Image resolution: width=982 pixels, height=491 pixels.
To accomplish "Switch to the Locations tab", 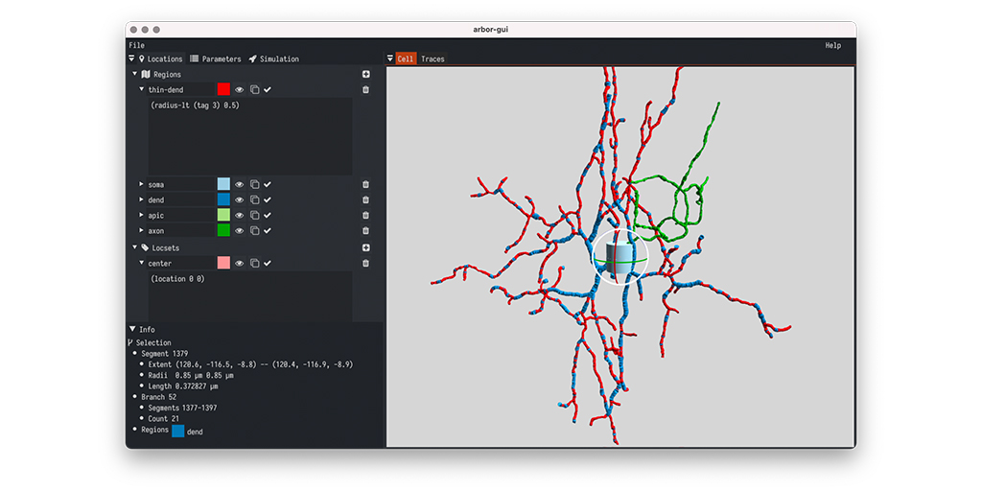I will pos(161,58).
